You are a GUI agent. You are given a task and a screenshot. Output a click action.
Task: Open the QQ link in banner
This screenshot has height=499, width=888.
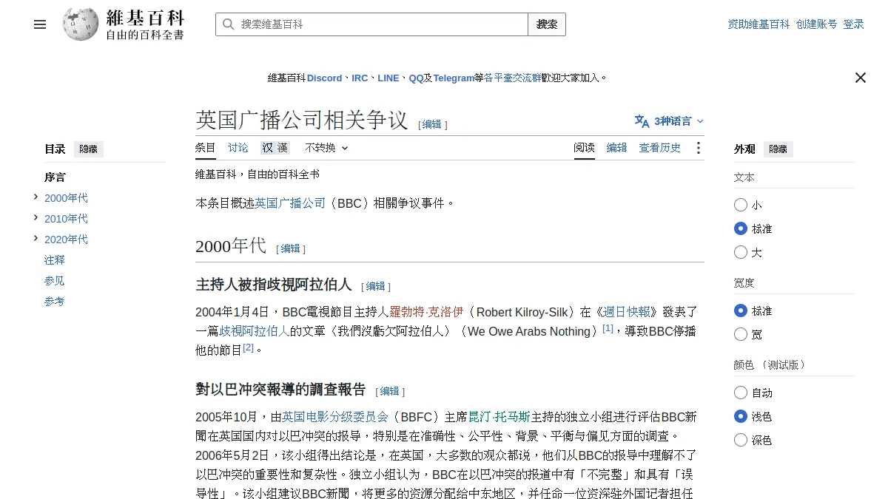pos(417,78)
